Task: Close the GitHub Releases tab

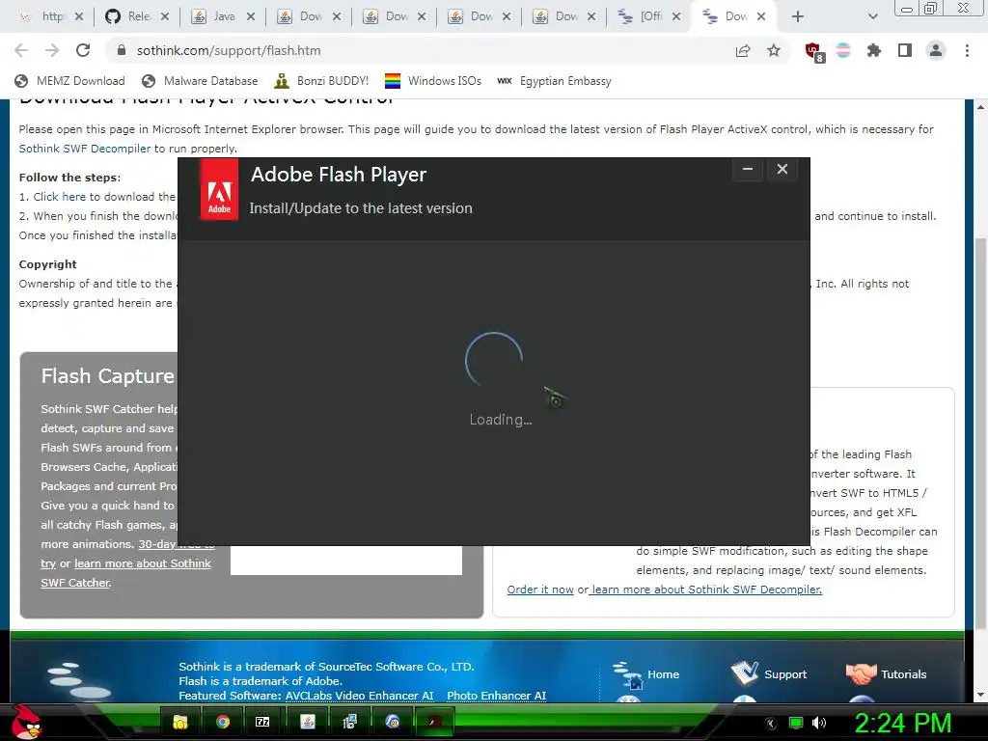Action: click(x=164, y=16)
